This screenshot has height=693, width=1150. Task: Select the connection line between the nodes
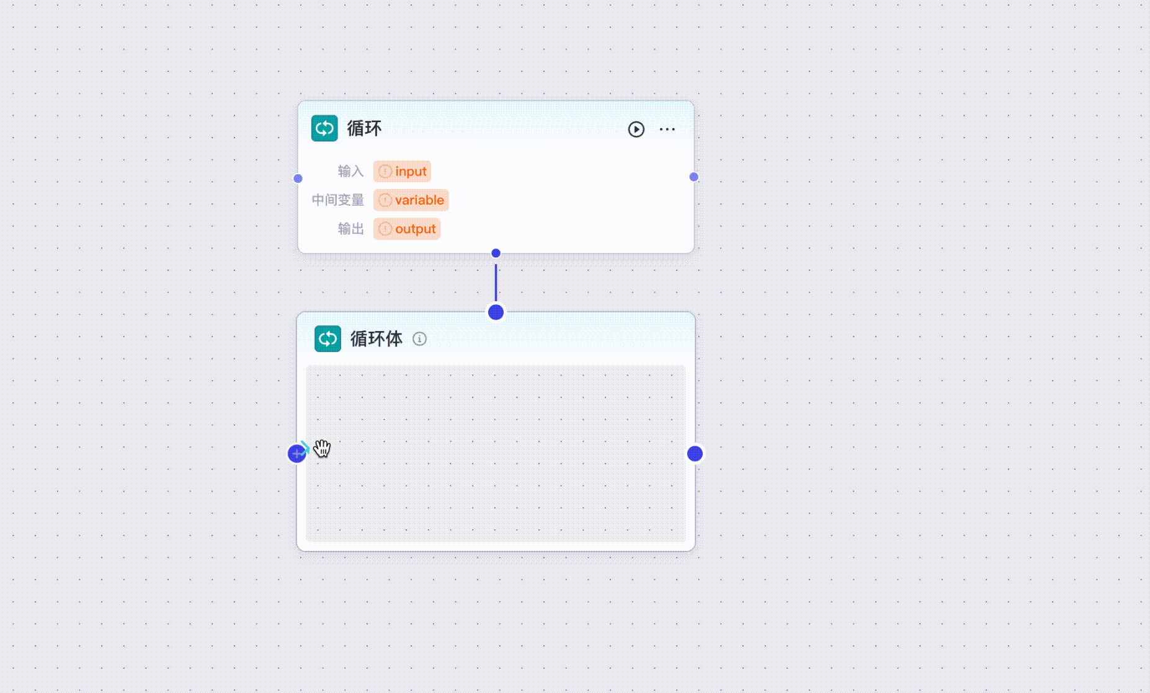click(495, 282)
